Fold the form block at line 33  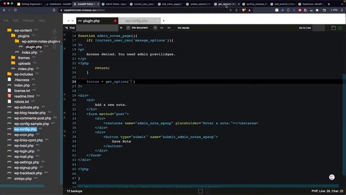[x=65, y=113]
